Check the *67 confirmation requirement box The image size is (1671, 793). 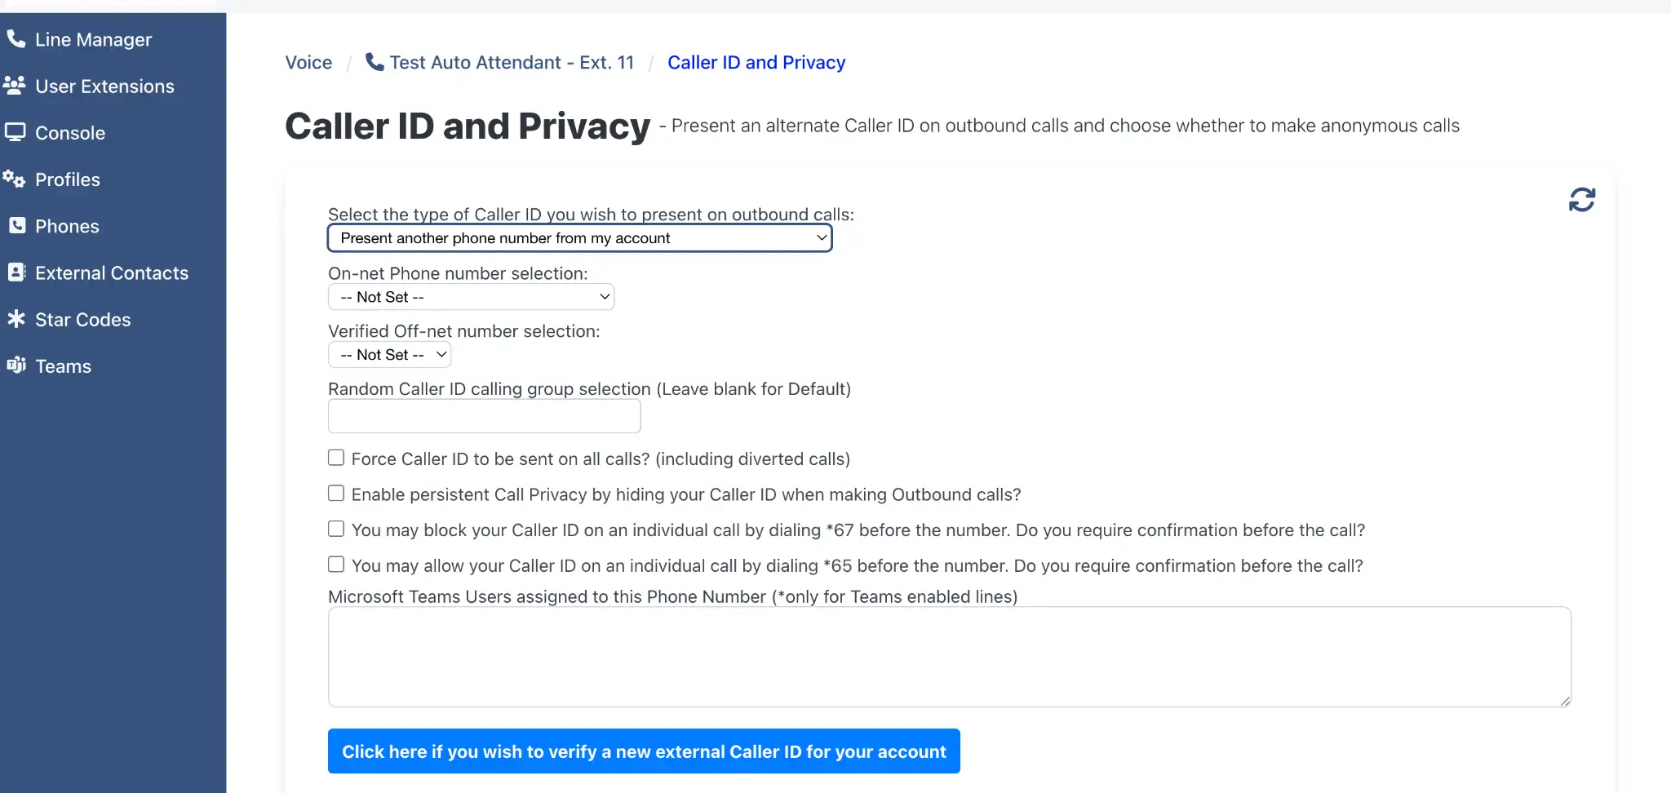335,528
